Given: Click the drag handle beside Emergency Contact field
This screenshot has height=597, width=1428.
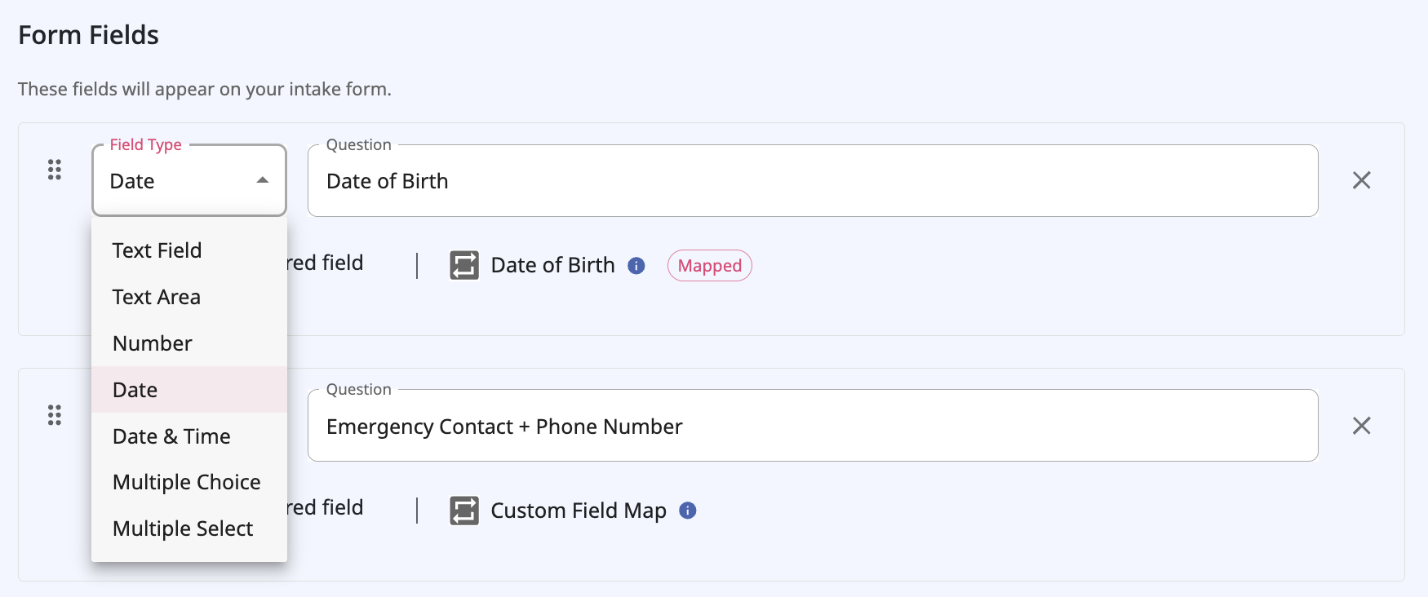Looking at the screenshot, I should click(55, 415).
